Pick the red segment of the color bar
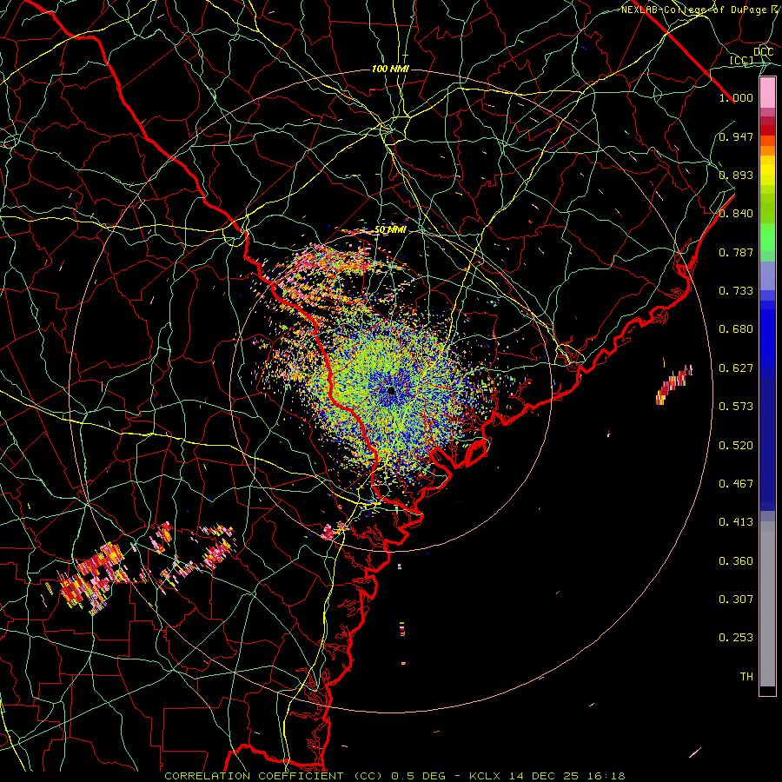This screenshot has height=782, width=782. click(767, 130)
